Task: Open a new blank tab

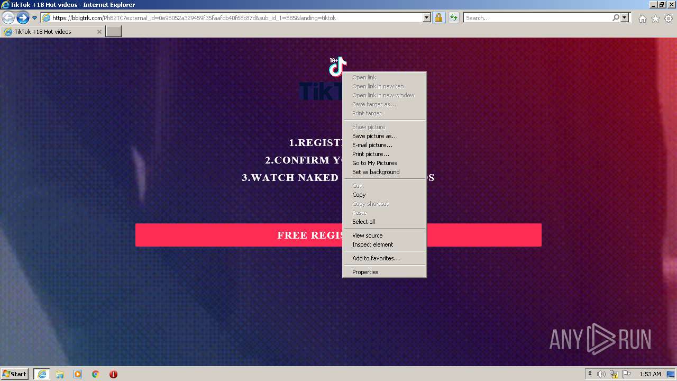Action: (114, 32)
